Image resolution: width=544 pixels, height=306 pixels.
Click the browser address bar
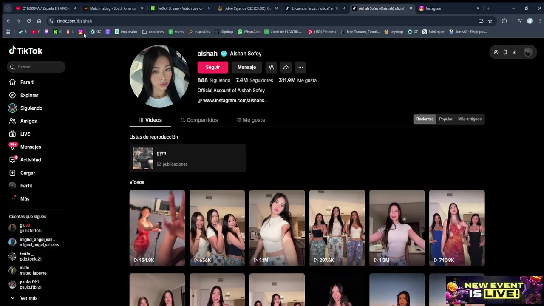pos(263,21)
